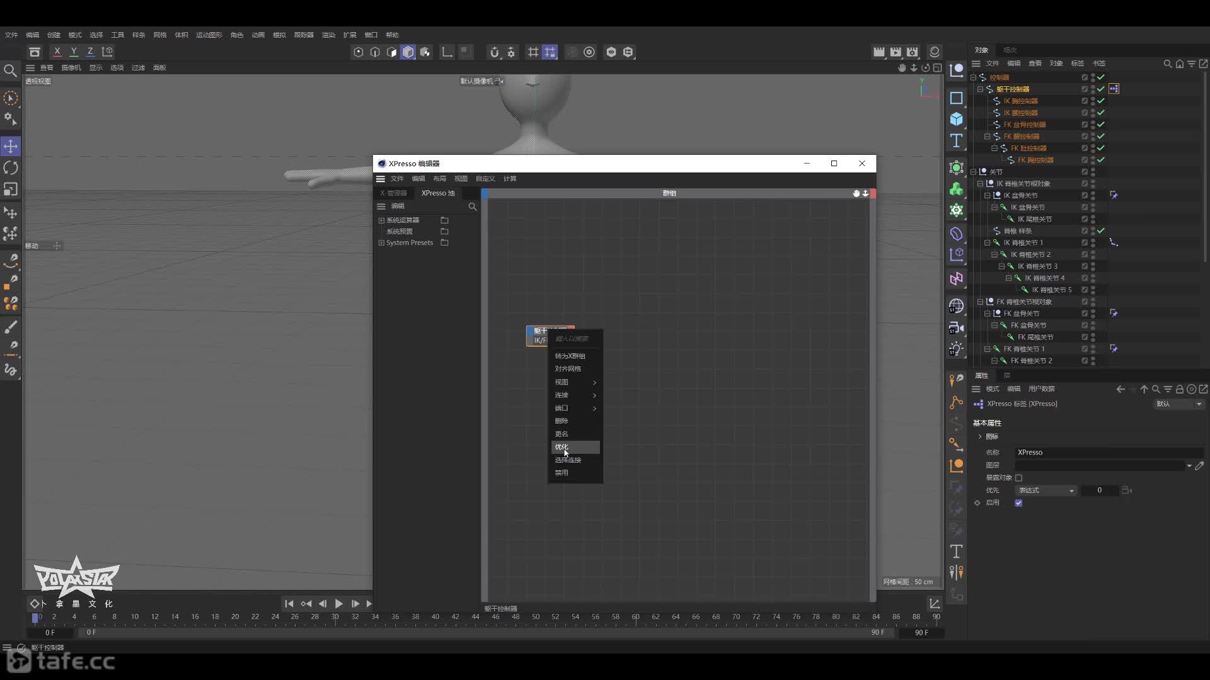Click the XPresso tag icon on 躯干控制器 row

coord(1114,89)
